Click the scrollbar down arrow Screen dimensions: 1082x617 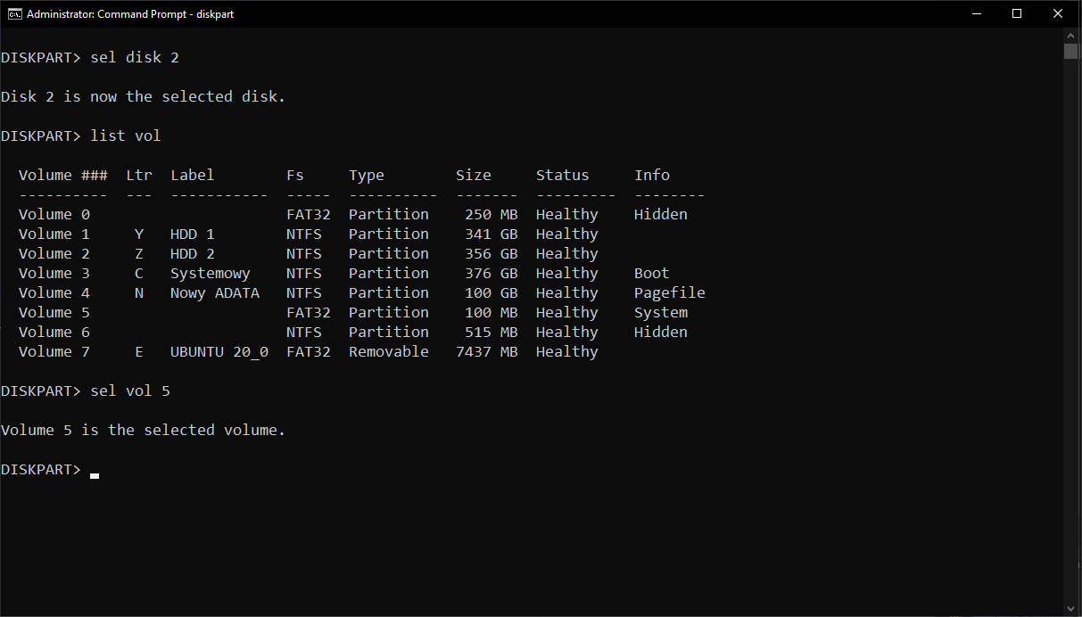[1070, 610]
